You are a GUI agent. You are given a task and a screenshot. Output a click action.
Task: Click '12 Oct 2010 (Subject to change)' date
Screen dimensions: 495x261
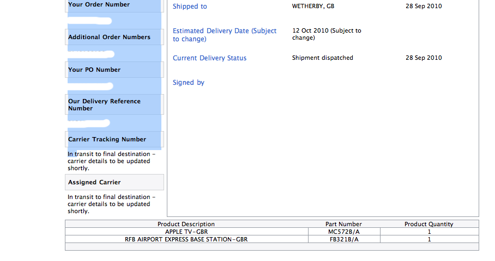[327, 34]
